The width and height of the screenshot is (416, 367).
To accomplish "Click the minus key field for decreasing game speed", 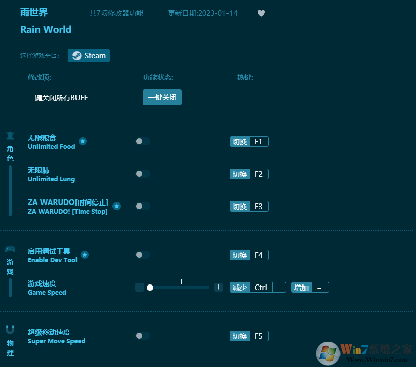I will point(279,287).
